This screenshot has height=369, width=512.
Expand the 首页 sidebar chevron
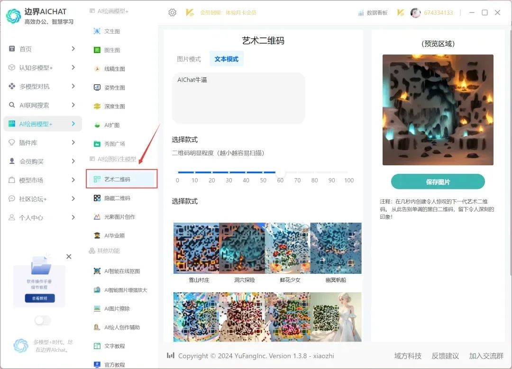tap(73, 49)
